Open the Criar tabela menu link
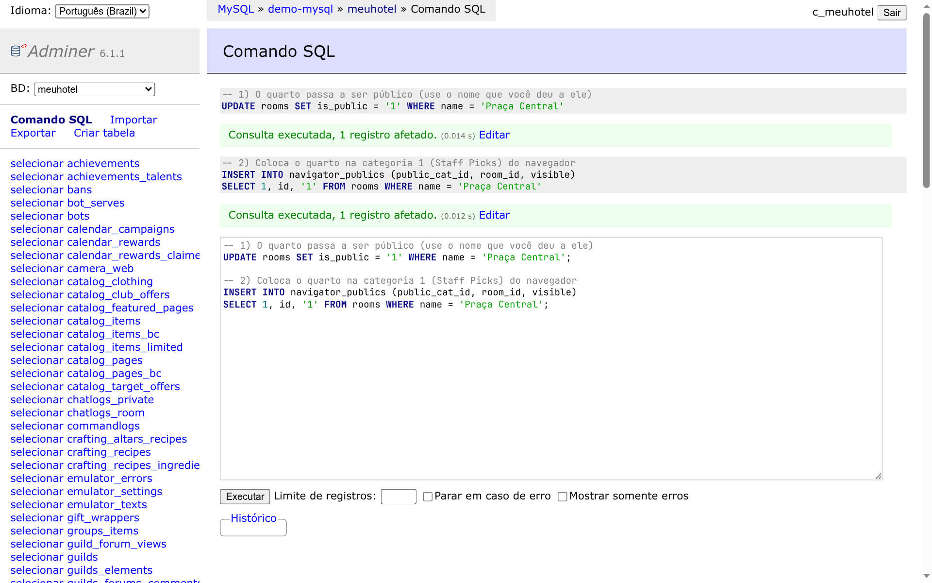 [x=104, y=133]
